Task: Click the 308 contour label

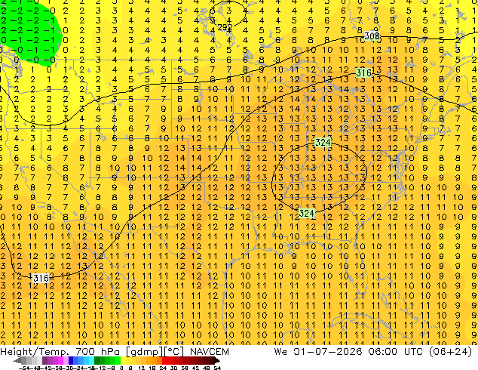Action: 372,36
